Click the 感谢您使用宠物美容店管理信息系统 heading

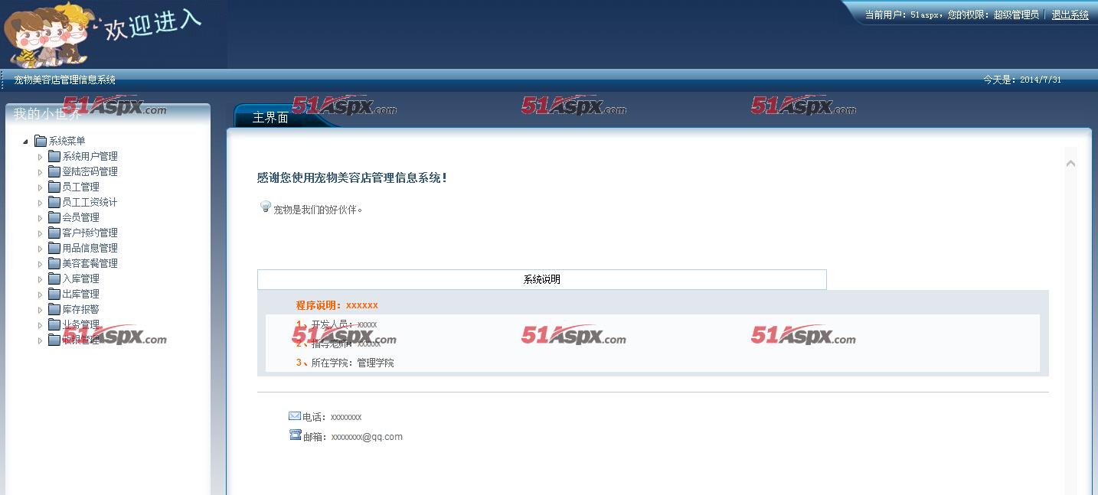[352, 177]
